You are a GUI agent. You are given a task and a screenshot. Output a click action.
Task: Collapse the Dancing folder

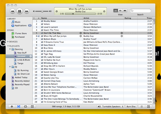[10, 49]
